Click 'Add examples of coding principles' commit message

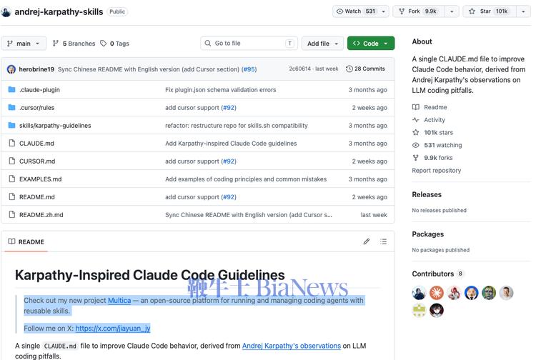click(246, 179)
